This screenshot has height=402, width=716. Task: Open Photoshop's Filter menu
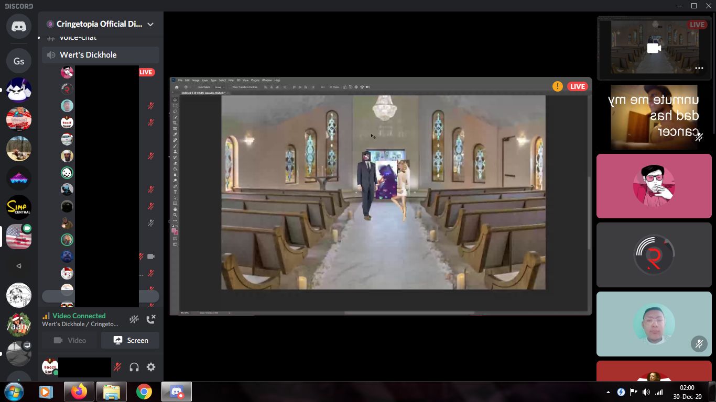pos(230,80)
